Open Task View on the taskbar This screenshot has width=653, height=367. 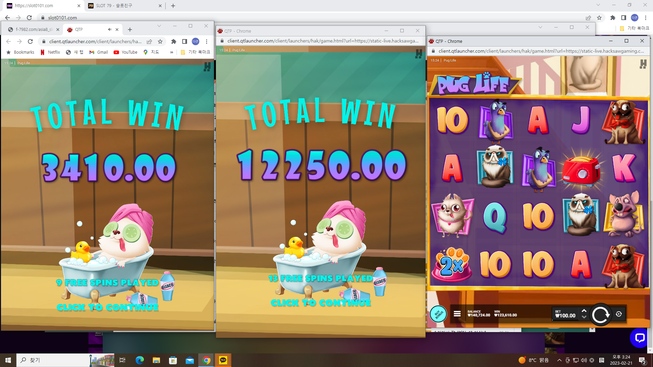click(122, 360)
